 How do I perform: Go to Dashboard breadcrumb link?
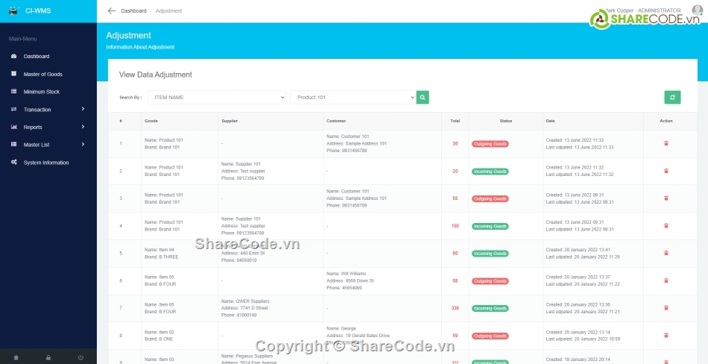pos(133,11)
